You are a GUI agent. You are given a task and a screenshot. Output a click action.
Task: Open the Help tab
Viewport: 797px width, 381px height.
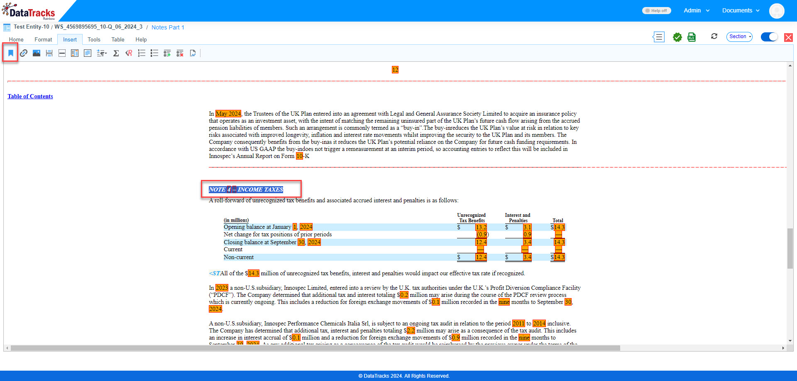coord(141,40)
